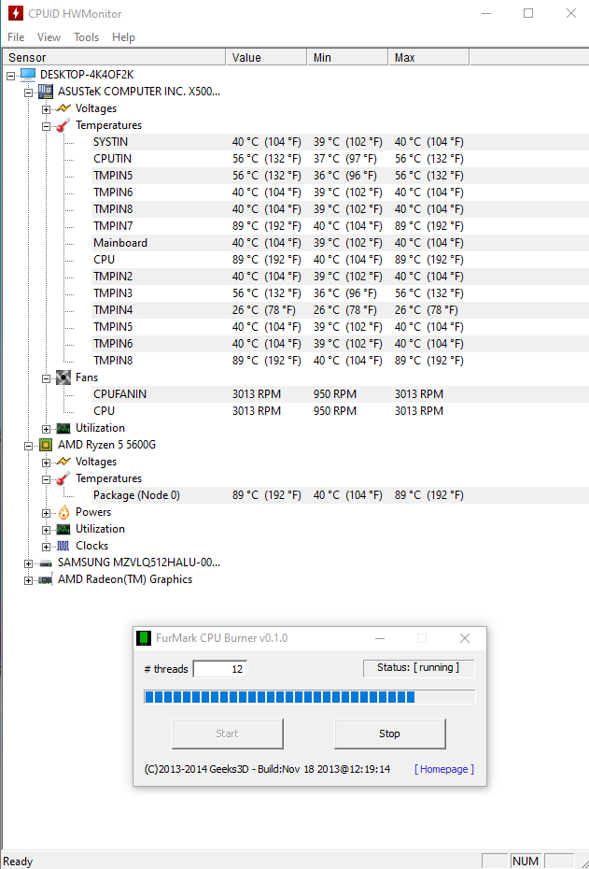589x869 pixels.
Task: Click the SAMSUNG drive icon
Action: coord(46,563)
